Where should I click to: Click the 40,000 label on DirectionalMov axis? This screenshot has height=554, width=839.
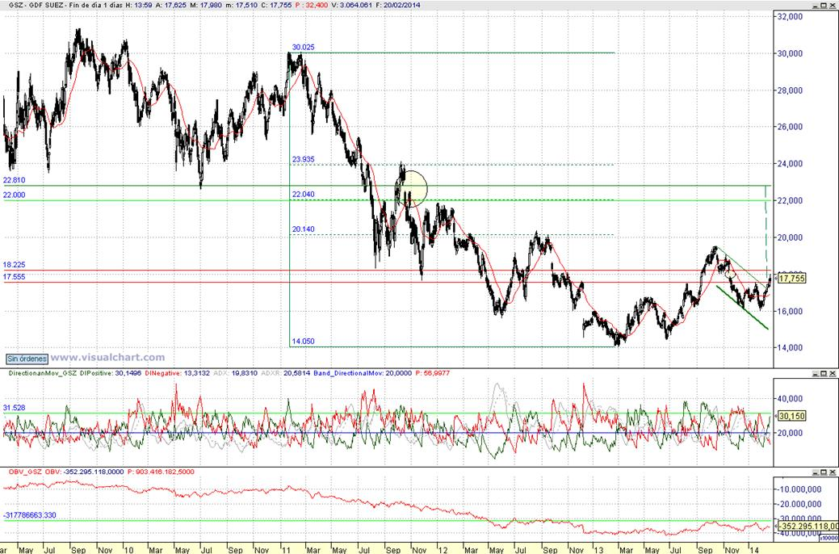coord(790,399)
